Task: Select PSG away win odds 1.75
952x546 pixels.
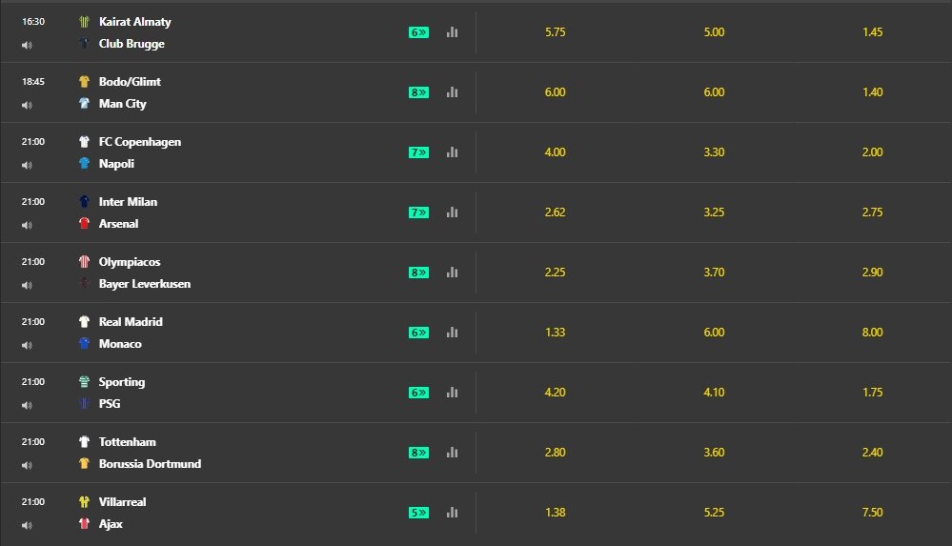Action: [871, 393]
